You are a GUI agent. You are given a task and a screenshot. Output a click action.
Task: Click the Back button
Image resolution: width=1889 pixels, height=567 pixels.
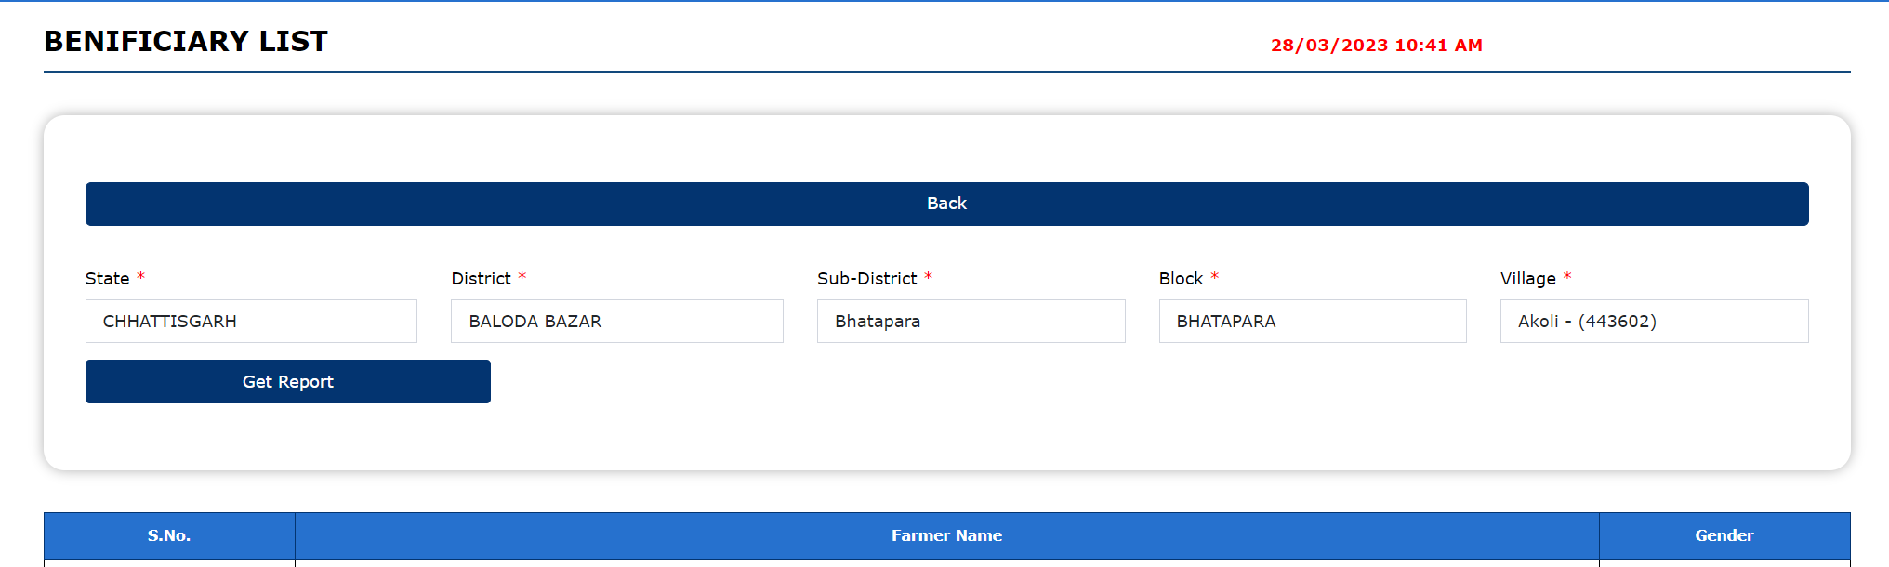click(946, 204)
